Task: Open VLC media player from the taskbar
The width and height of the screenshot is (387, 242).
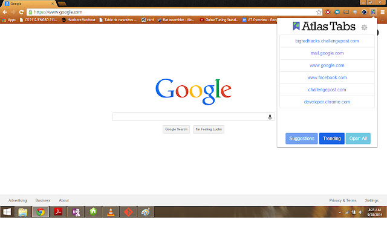Action: tap(111, 212)
